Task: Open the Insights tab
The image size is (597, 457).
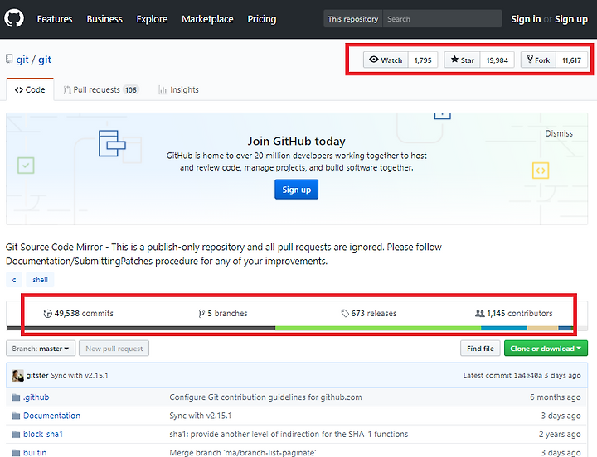Action: pyautogui.click(x=178, y=89)
